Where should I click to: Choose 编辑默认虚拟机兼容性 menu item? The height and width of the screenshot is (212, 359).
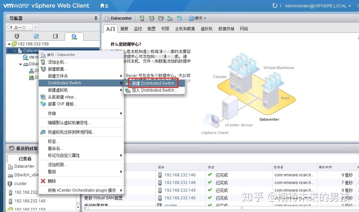click(81, 123)
